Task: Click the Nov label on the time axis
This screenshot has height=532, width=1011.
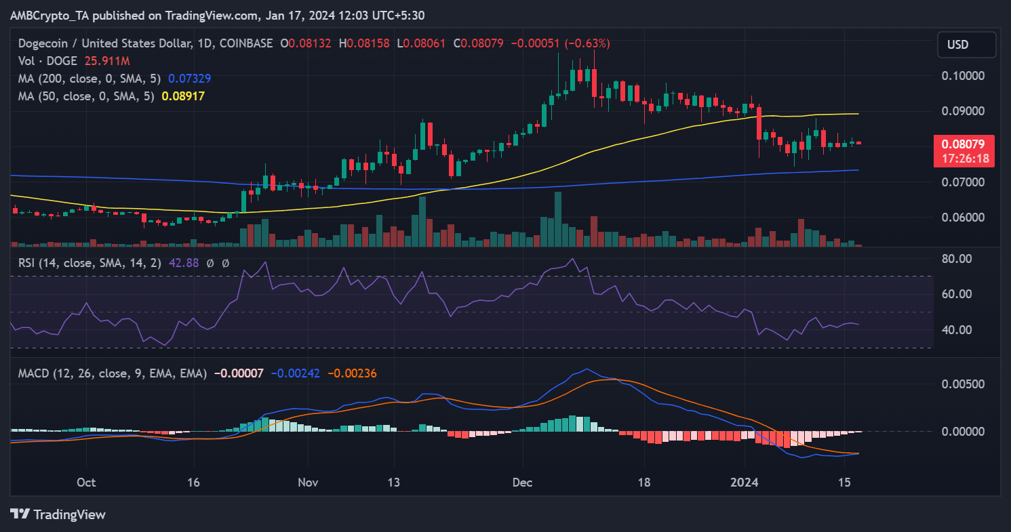Action: coord(308,483)
